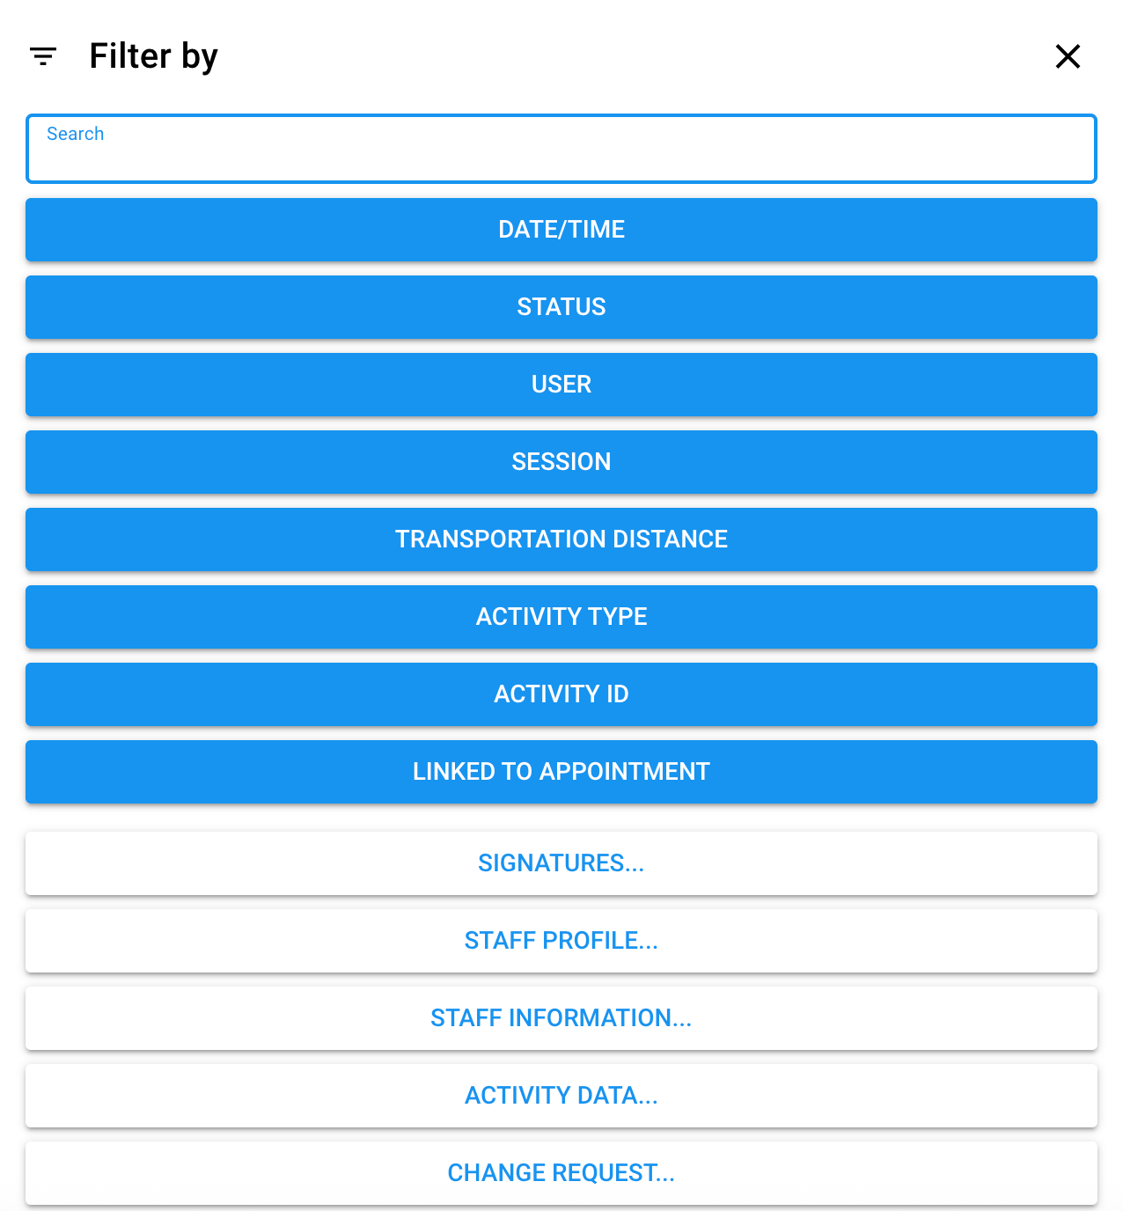This screenshot has height=1211, width=1123.
Task: Choose the STATUS filter option
Action: 561,307
